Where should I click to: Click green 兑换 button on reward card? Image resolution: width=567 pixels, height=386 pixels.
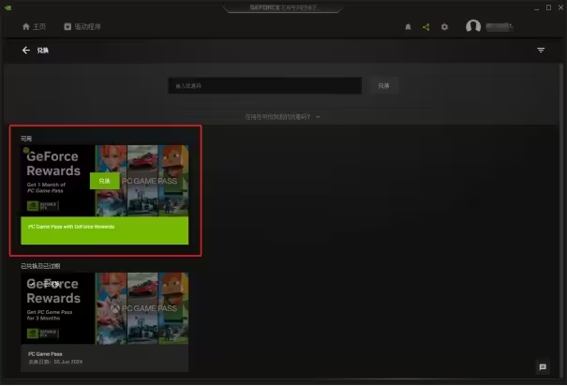pos(105,181)
